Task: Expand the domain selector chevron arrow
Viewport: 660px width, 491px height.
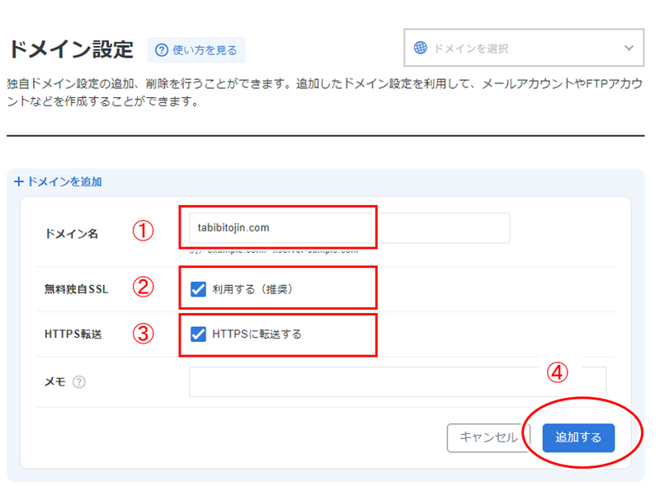Action: pyautogui.click(x=629, y=48)
